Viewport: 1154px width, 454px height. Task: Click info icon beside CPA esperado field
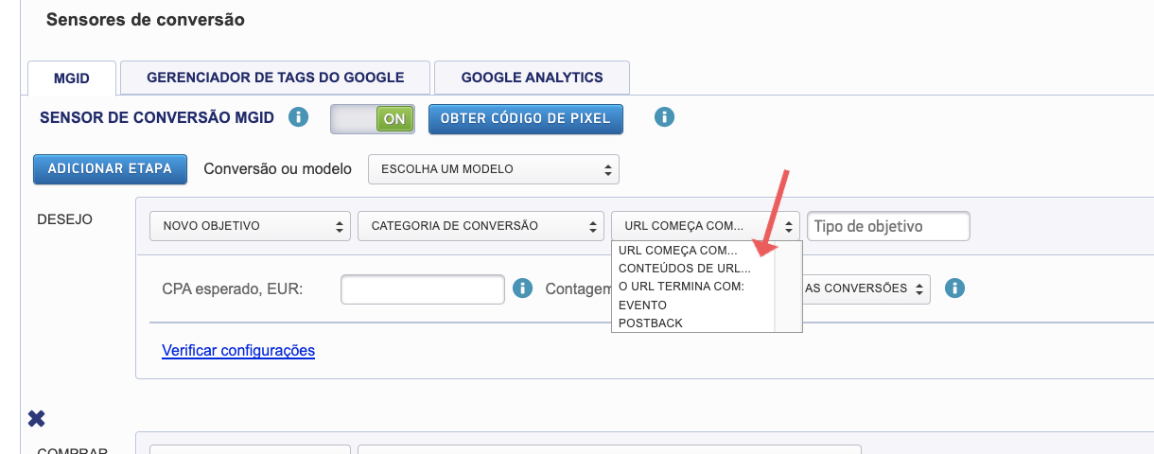tap(522, 288)
